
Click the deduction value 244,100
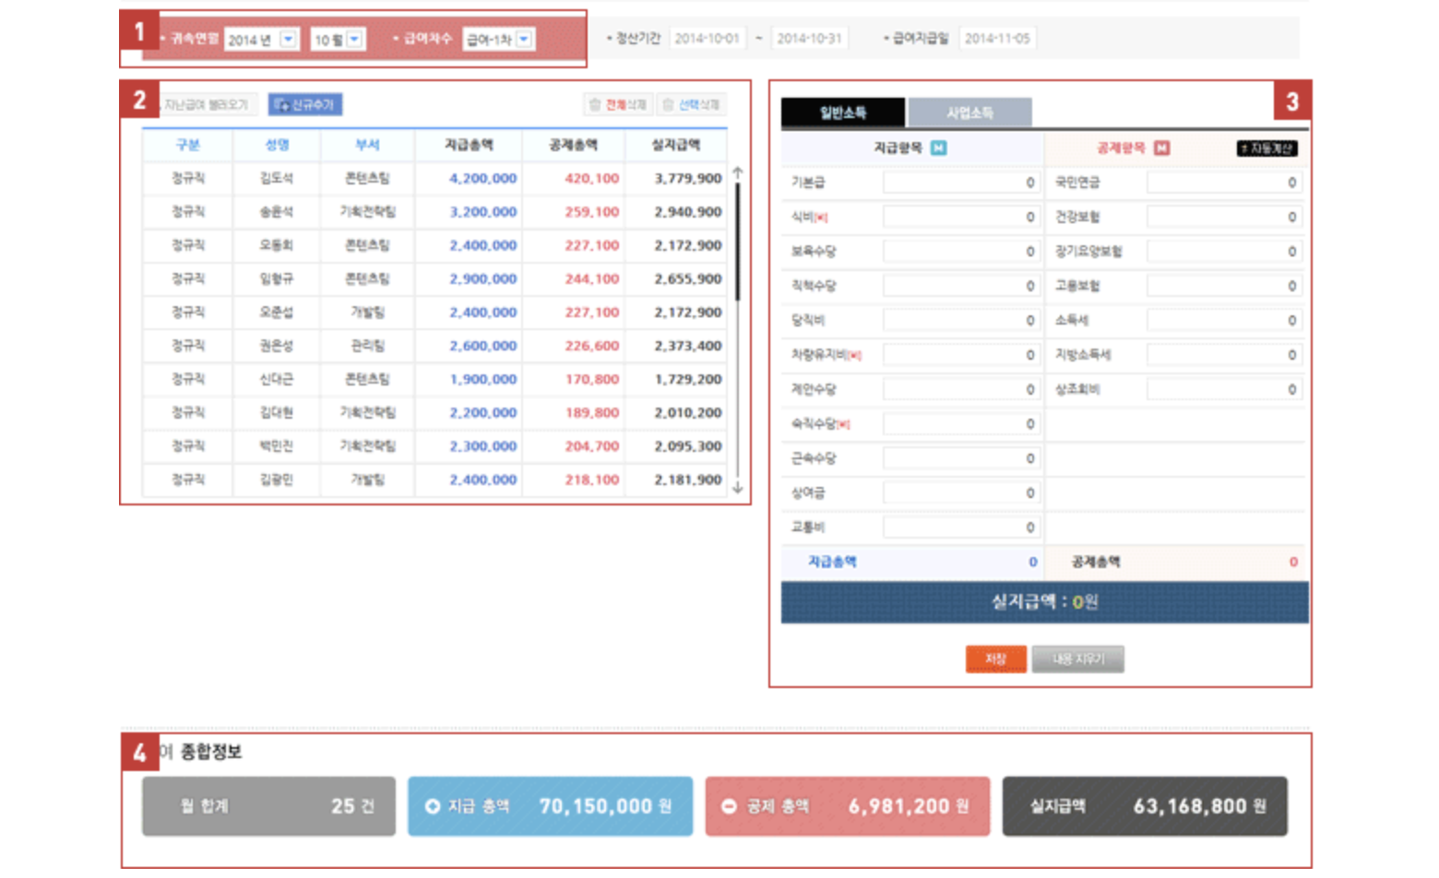click(591, 279)
